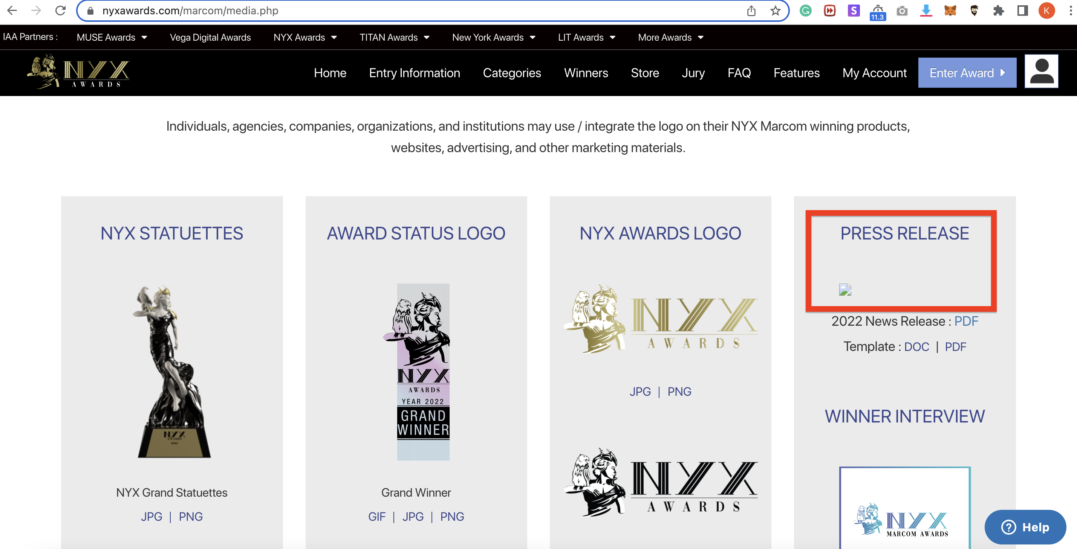Download NYX Grand Statuettes PNG
1077x549 pixels.
pyautogui.click(x=191, y=516)
